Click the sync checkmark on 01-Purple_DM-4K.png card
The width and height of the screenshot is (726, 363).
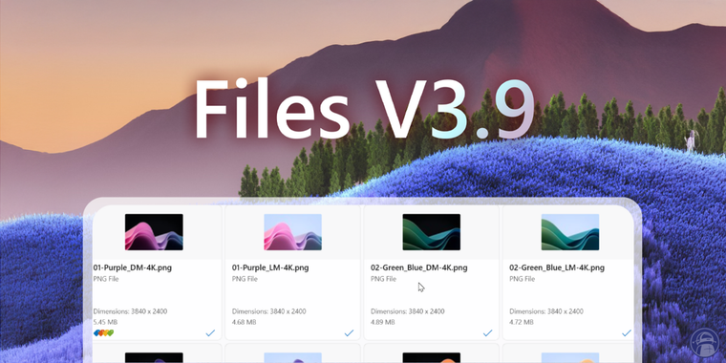point(210,332)
